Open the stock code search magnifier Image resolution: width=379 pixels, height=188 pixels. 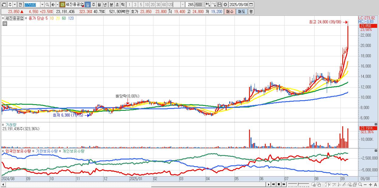pyautogui.click(x=47, y=5)
